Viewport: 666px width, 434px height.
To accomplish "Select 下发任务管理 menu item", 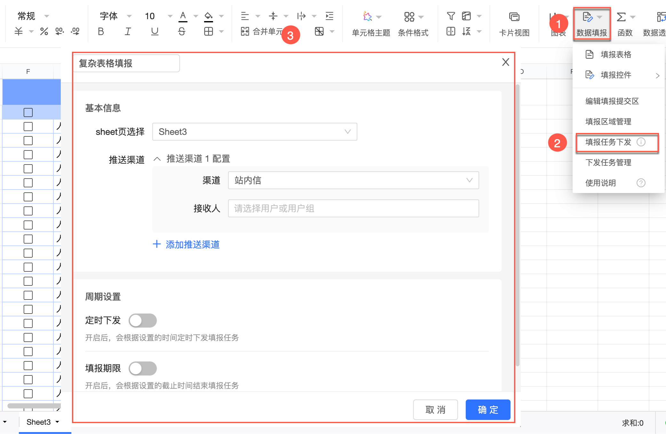I will tap(619, 162).
